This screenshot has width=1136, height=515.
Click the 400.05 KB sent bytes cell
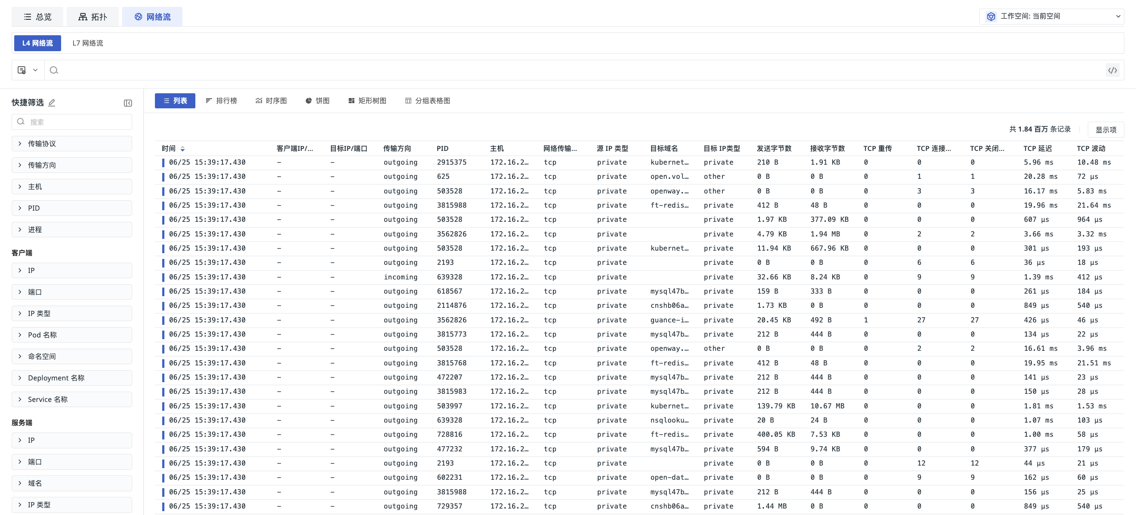click(x=776, y=434)
